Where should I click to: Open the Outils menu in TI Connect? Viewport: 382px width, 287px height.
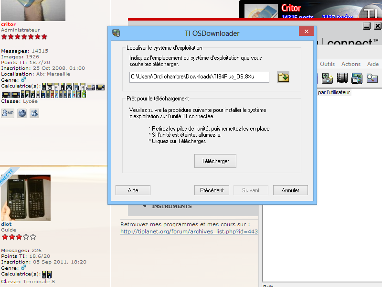(327, 64)
